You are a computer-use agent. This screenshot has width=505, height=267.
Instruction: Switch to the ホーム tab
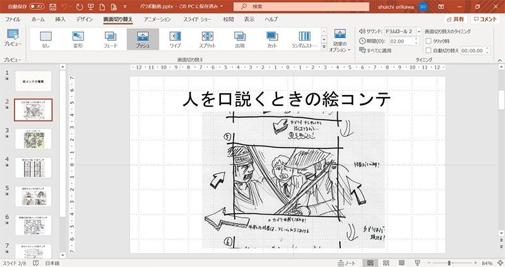(x=38, y=20)
